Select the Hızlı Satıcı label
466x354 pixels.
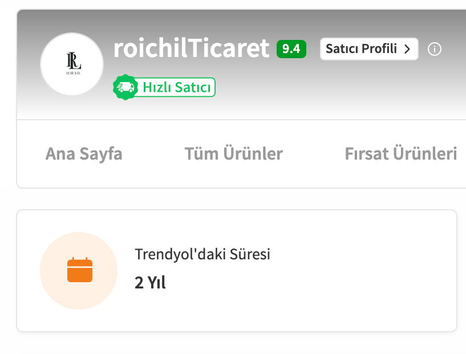(177, 87)
